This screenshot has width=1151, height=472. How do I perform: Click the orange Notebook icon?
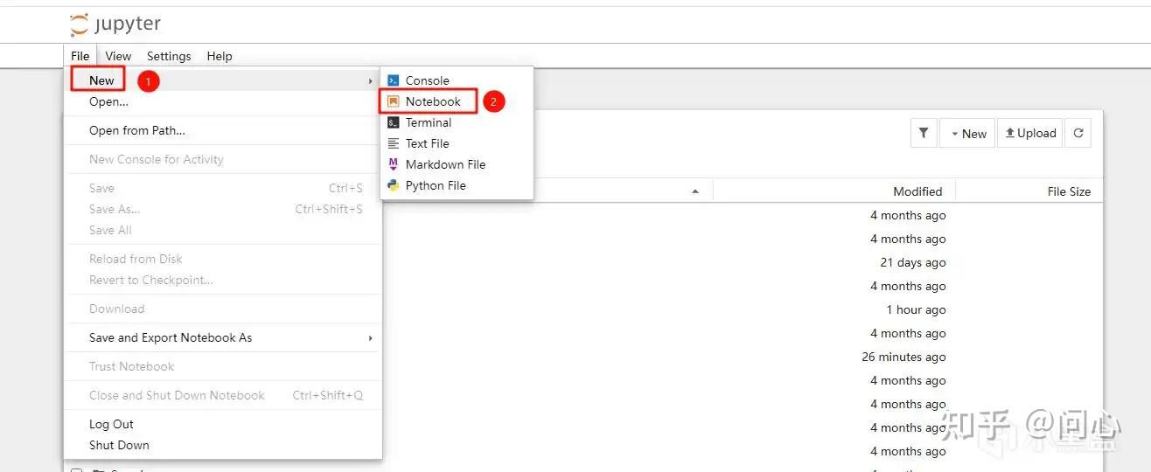click(x=394, y=101)
